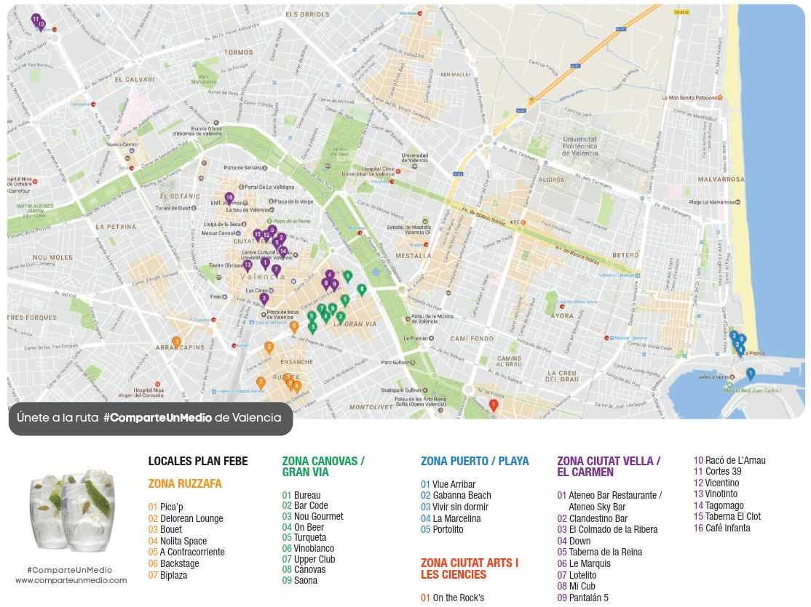Screen dimensions: 811x607
Task: Open the Zona Puerto / Playa heading
Action: coord(475,461)
